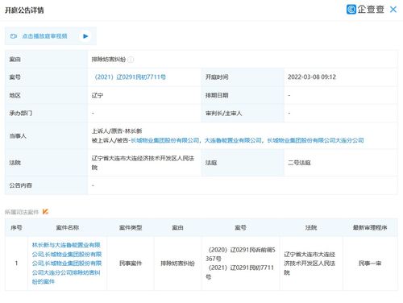Click the 开庭时间 value 2022-03-08 09:12
This screenshot has width=403, height=303.
click(x=312, y=77)
